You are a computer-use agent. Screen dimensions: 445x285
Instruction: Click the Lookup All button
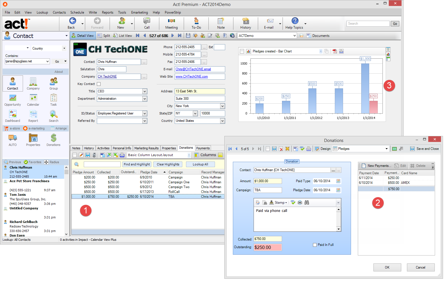pyautogui.click(x=200, y=164)
